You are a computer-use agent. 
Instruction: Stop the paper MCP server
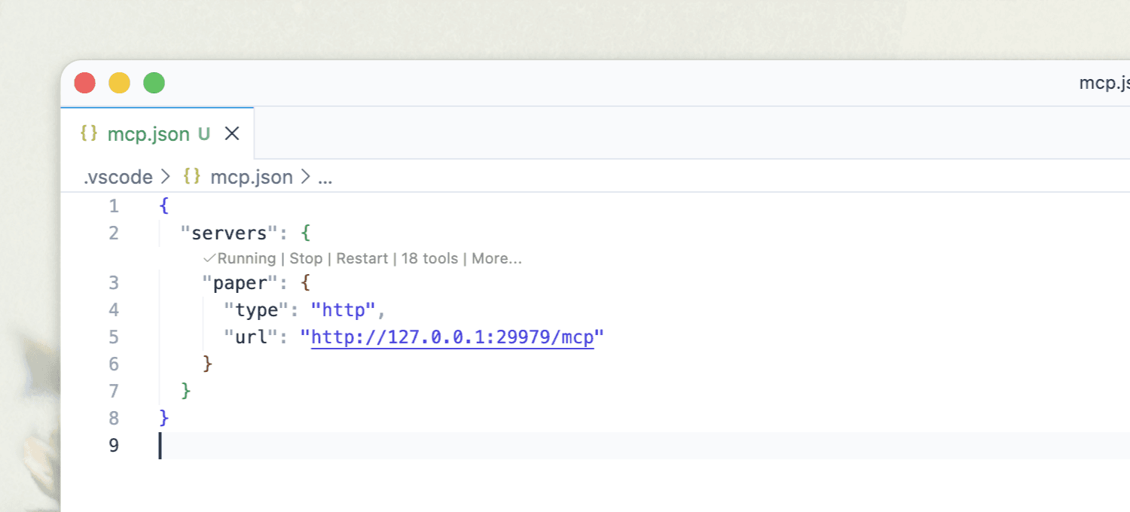click(306, 258)
